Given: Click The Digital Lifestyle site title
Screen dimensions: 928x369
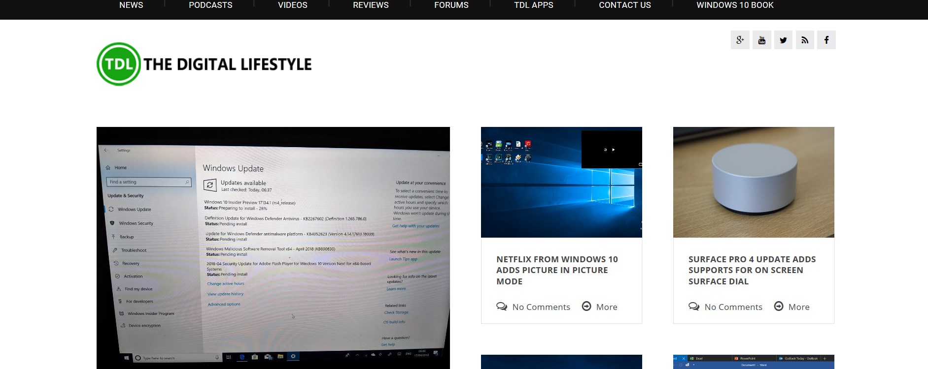Looking at the screenshot, I should coord(228,64).
